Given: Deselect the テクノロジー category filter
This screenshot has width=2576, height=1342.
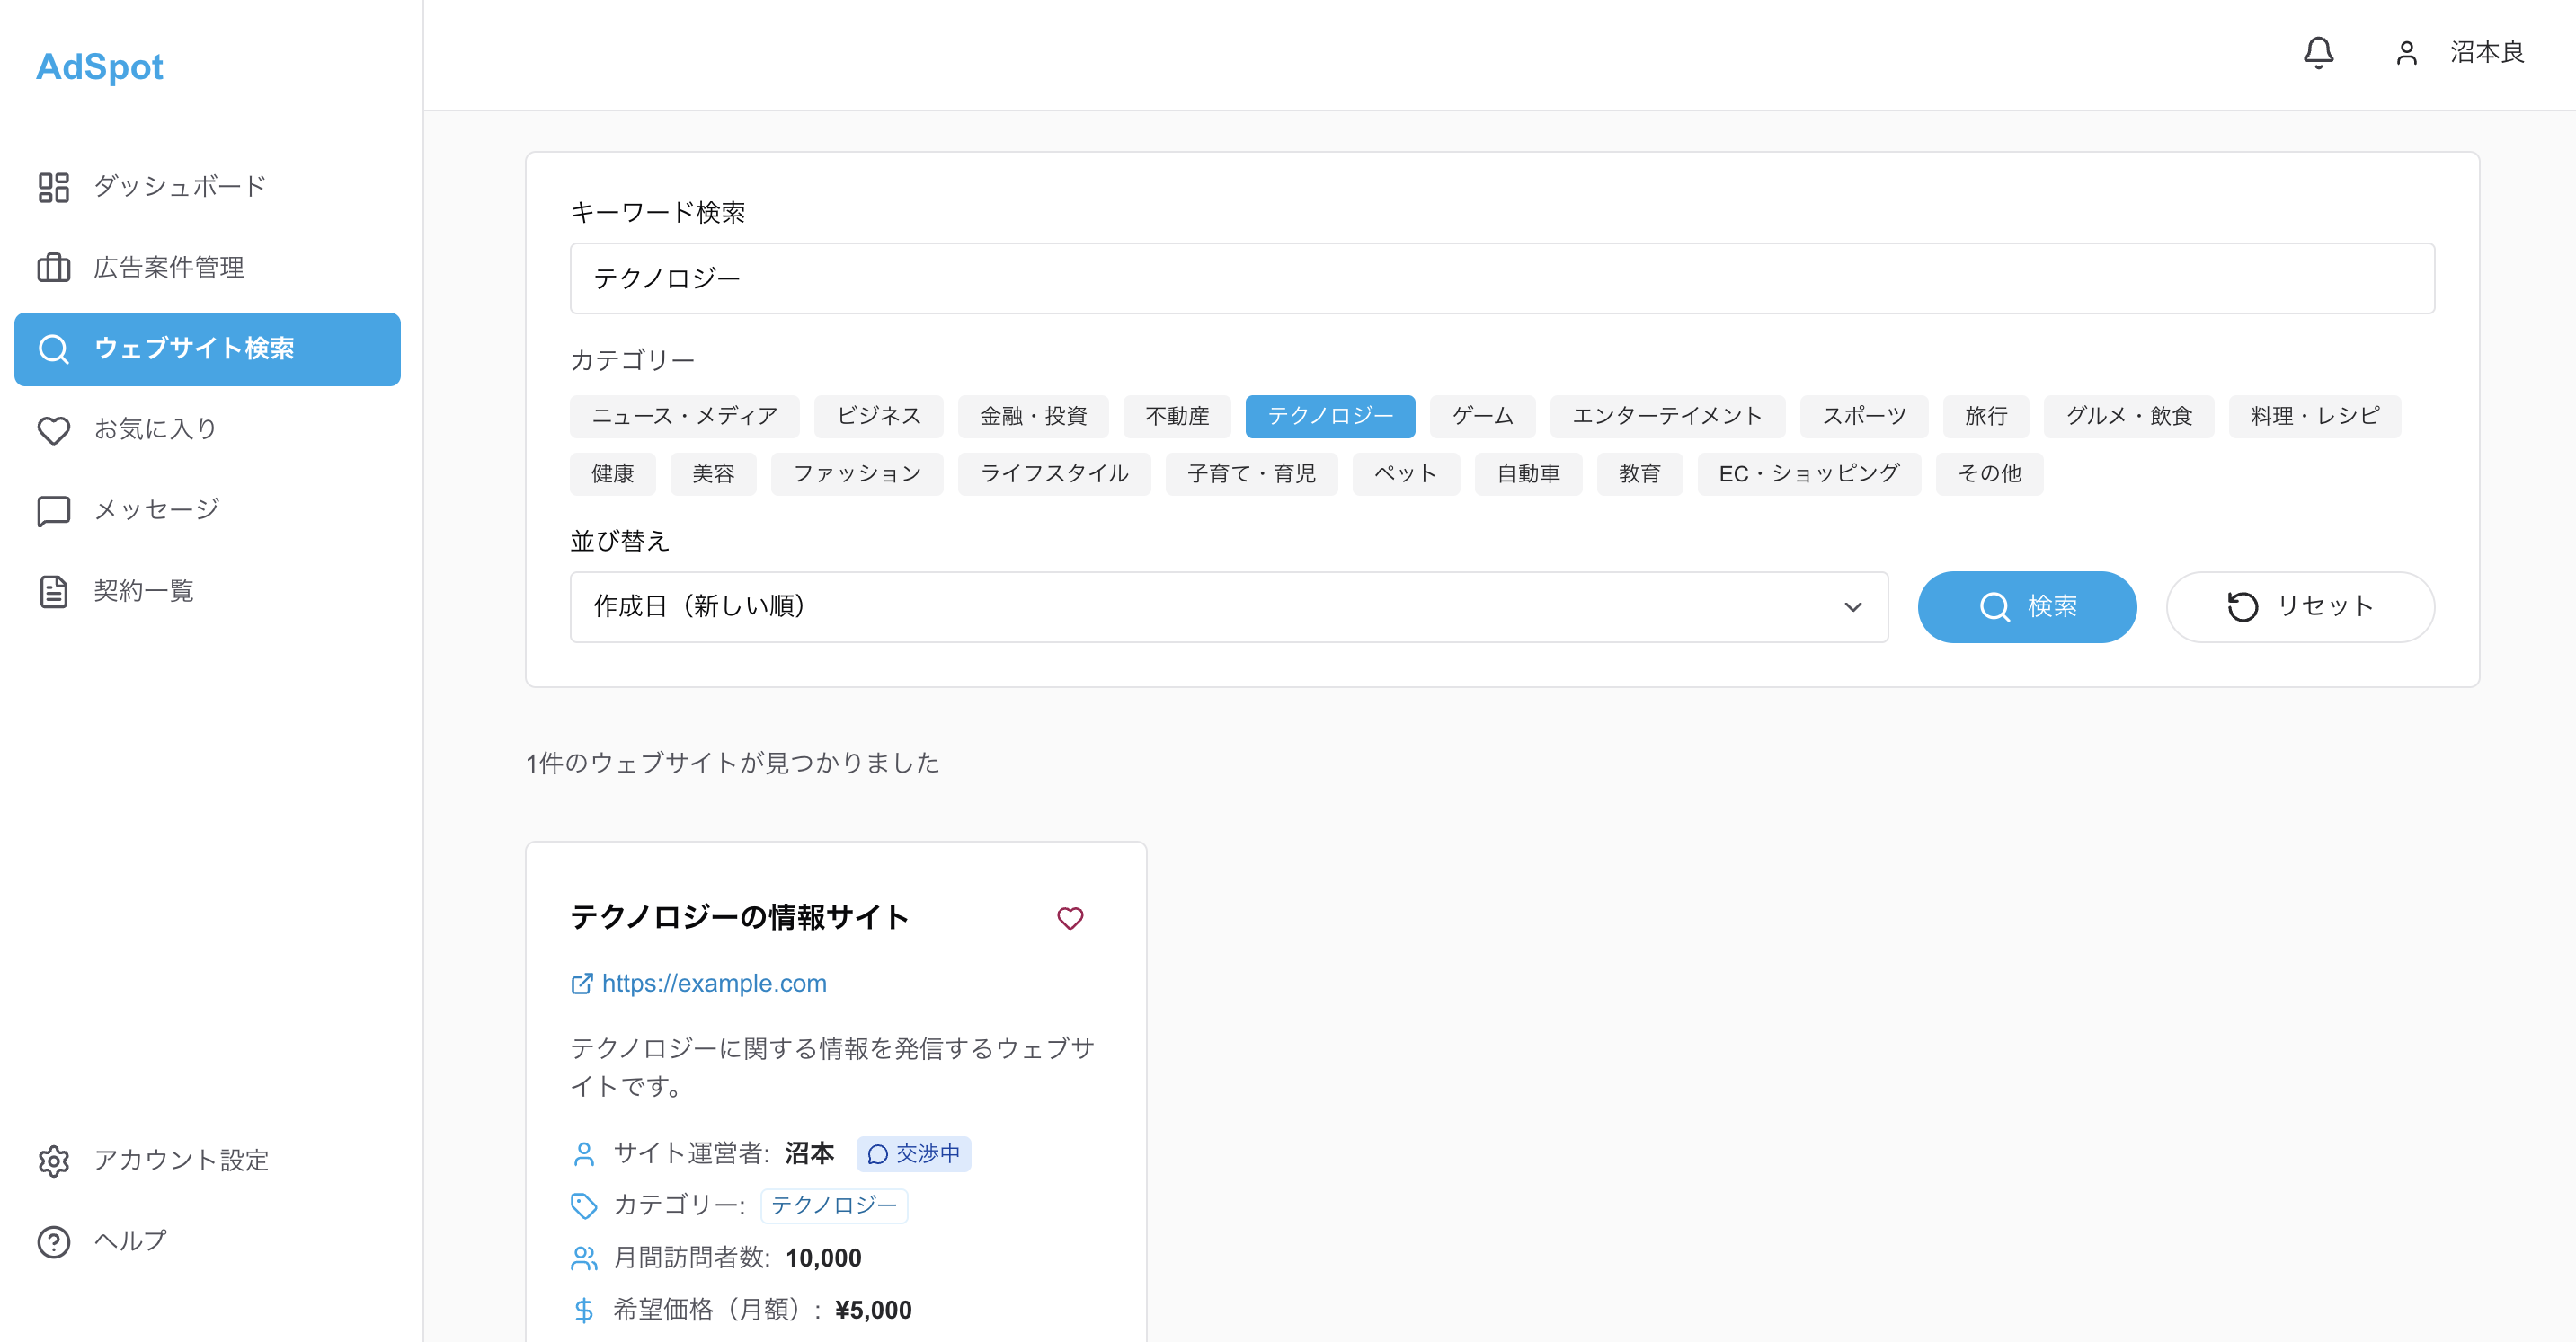Looking at the screenshot, I should [x=1330, y=416].
